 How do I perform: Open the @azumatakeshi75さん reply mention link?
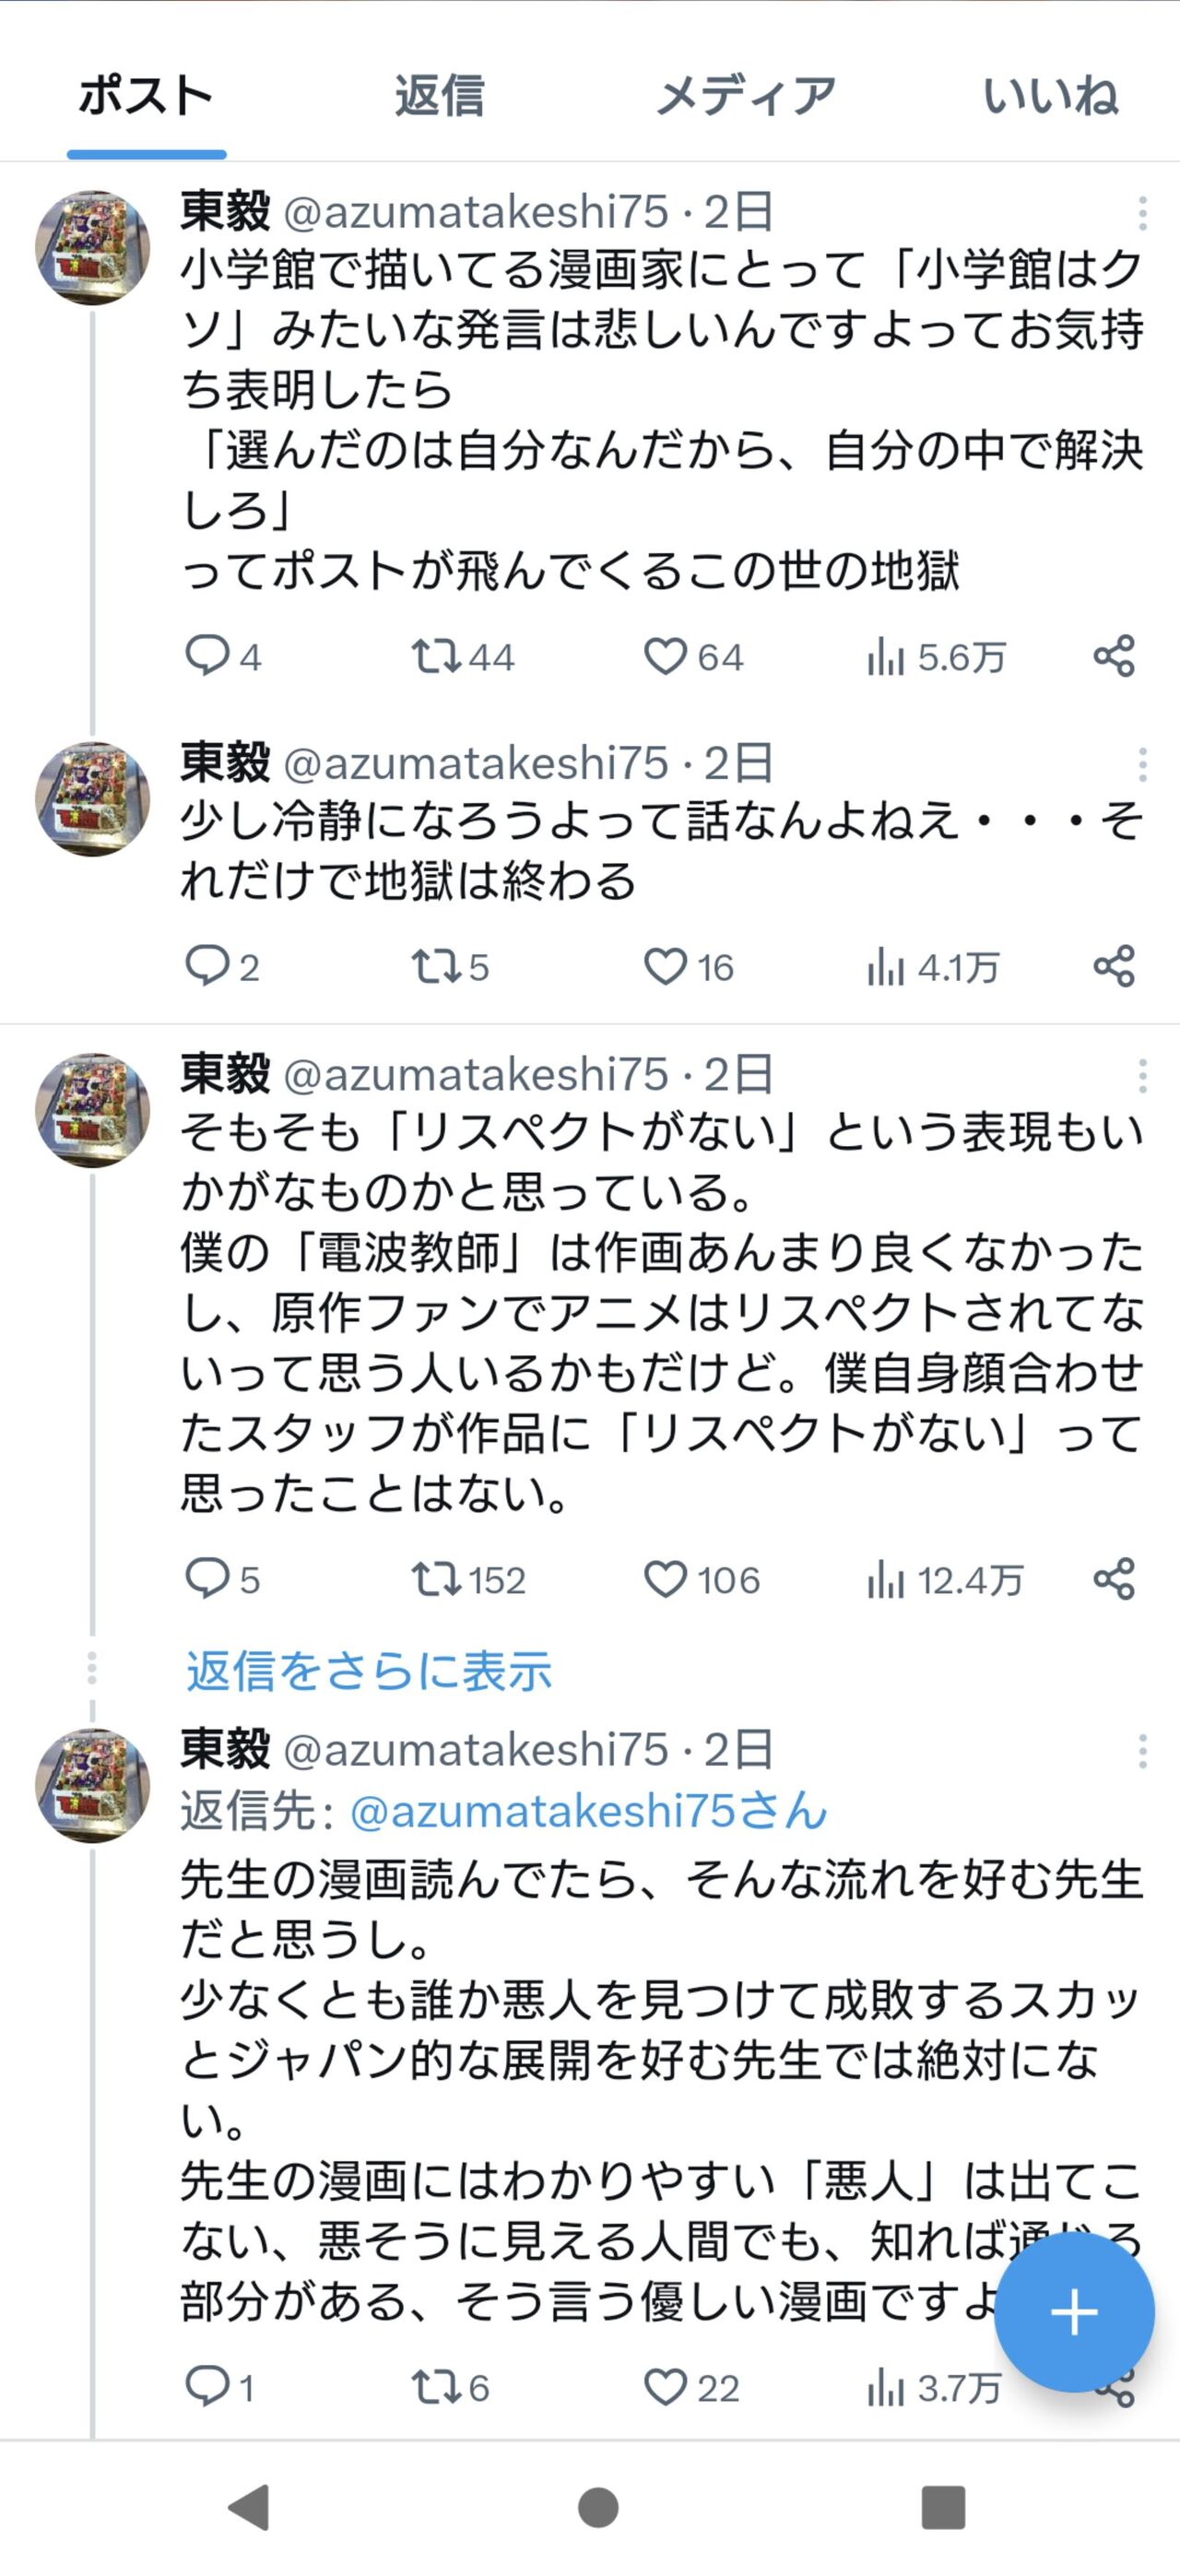[589, 1811]
